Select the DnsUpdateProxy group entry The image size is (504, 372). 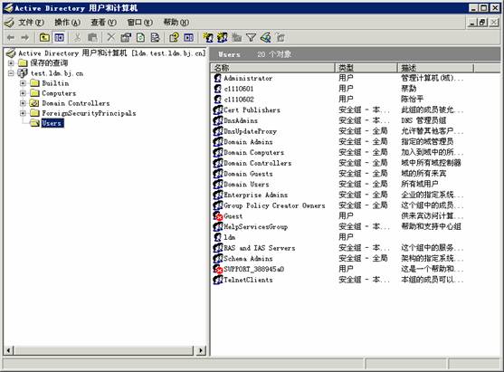[250, 131]
